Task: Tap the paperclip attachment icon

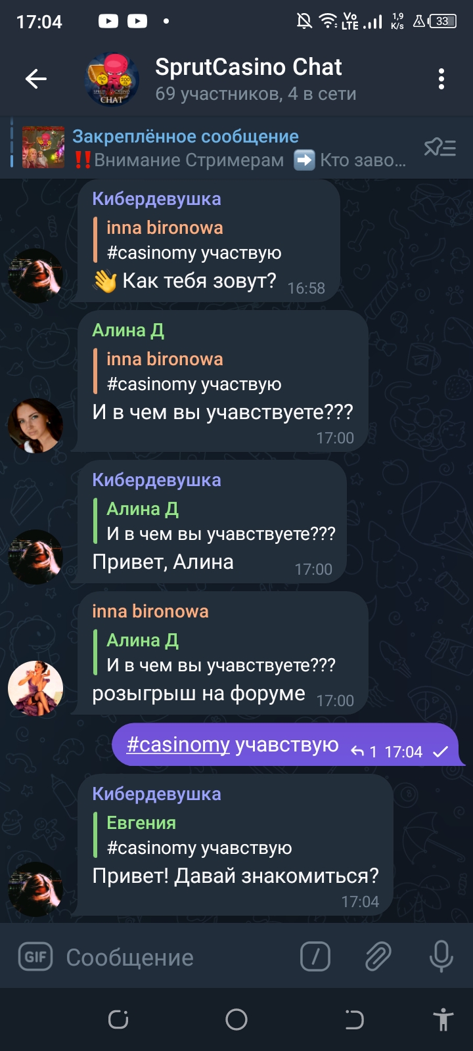Action: [378, 956]
